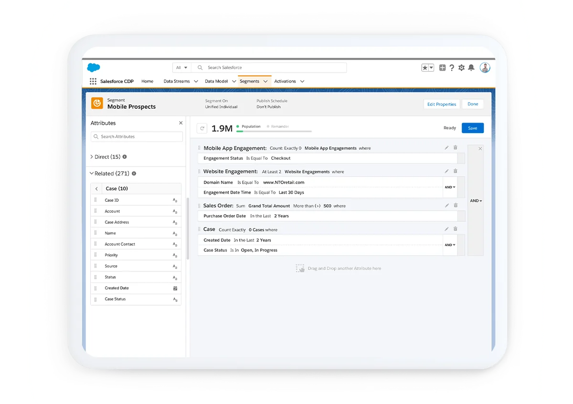
Task: Select the Name attribute
Action: click(136, 233)
